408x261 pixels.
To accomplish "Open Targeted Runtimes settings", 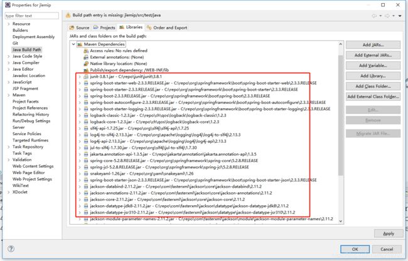I will (31, 140).
